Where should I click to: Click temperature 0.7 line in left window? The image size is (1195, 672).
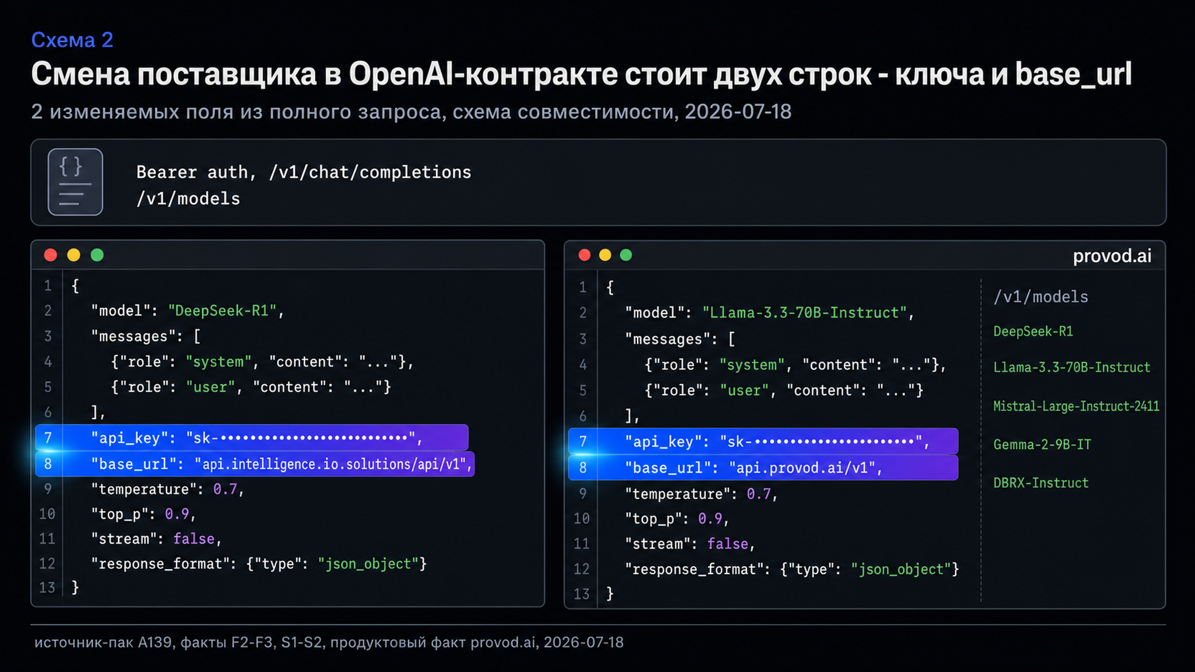[x=168, y=490]
